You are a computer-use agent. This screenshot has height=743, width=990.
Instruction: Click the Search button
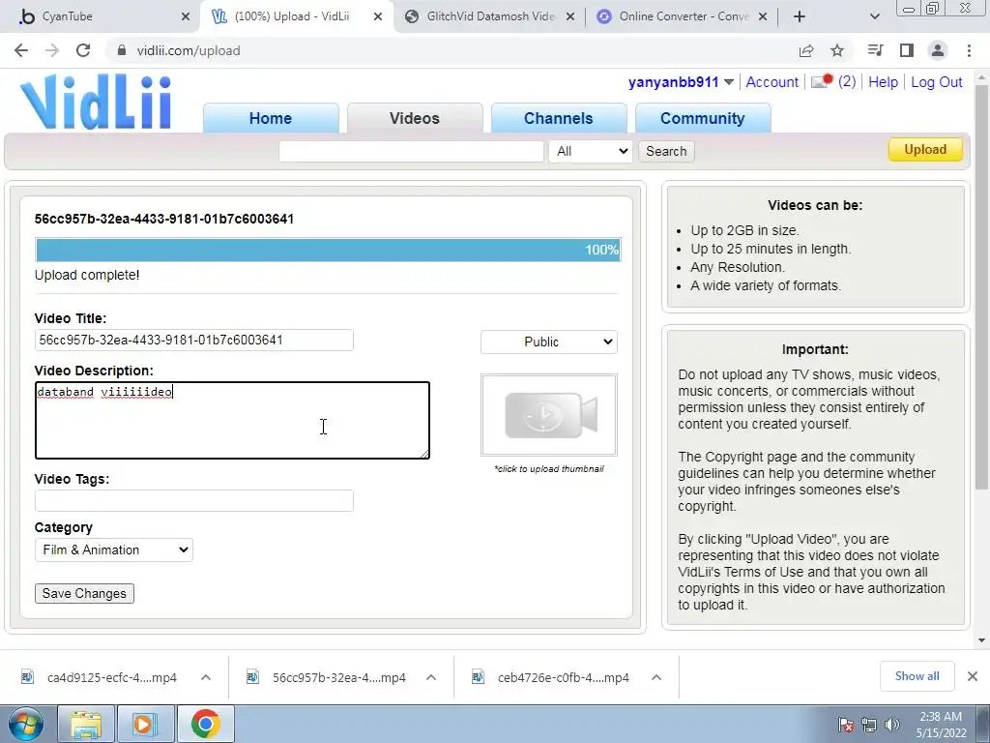[x=666, y=152]
